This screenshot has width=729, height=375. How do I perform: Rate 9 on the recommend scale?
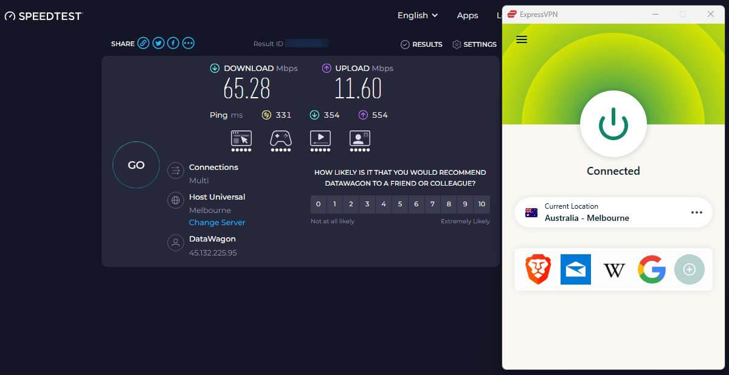tap(465, 204)
